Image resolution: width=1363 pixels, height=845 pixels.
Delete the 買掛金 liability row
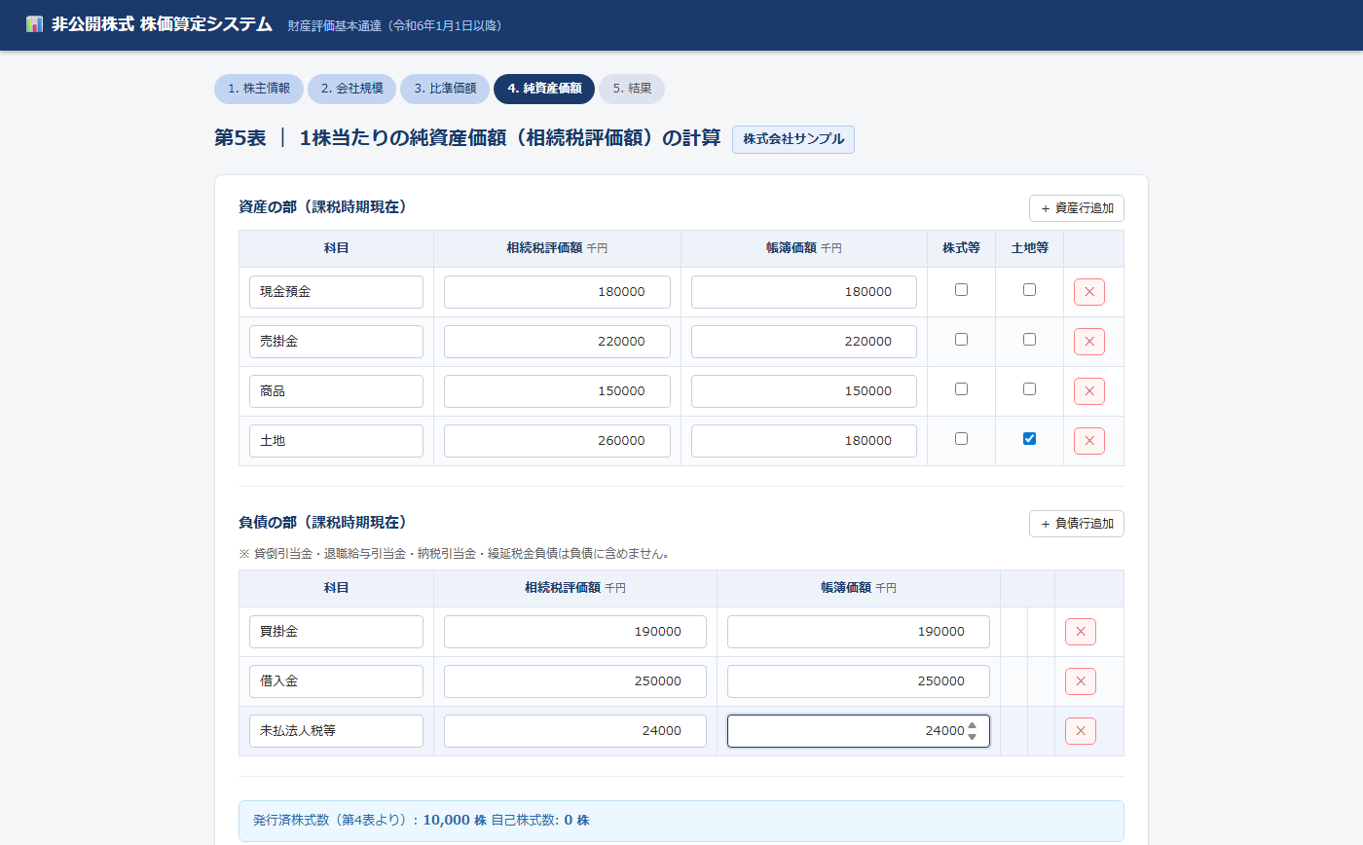click(x=1081, y=632)
